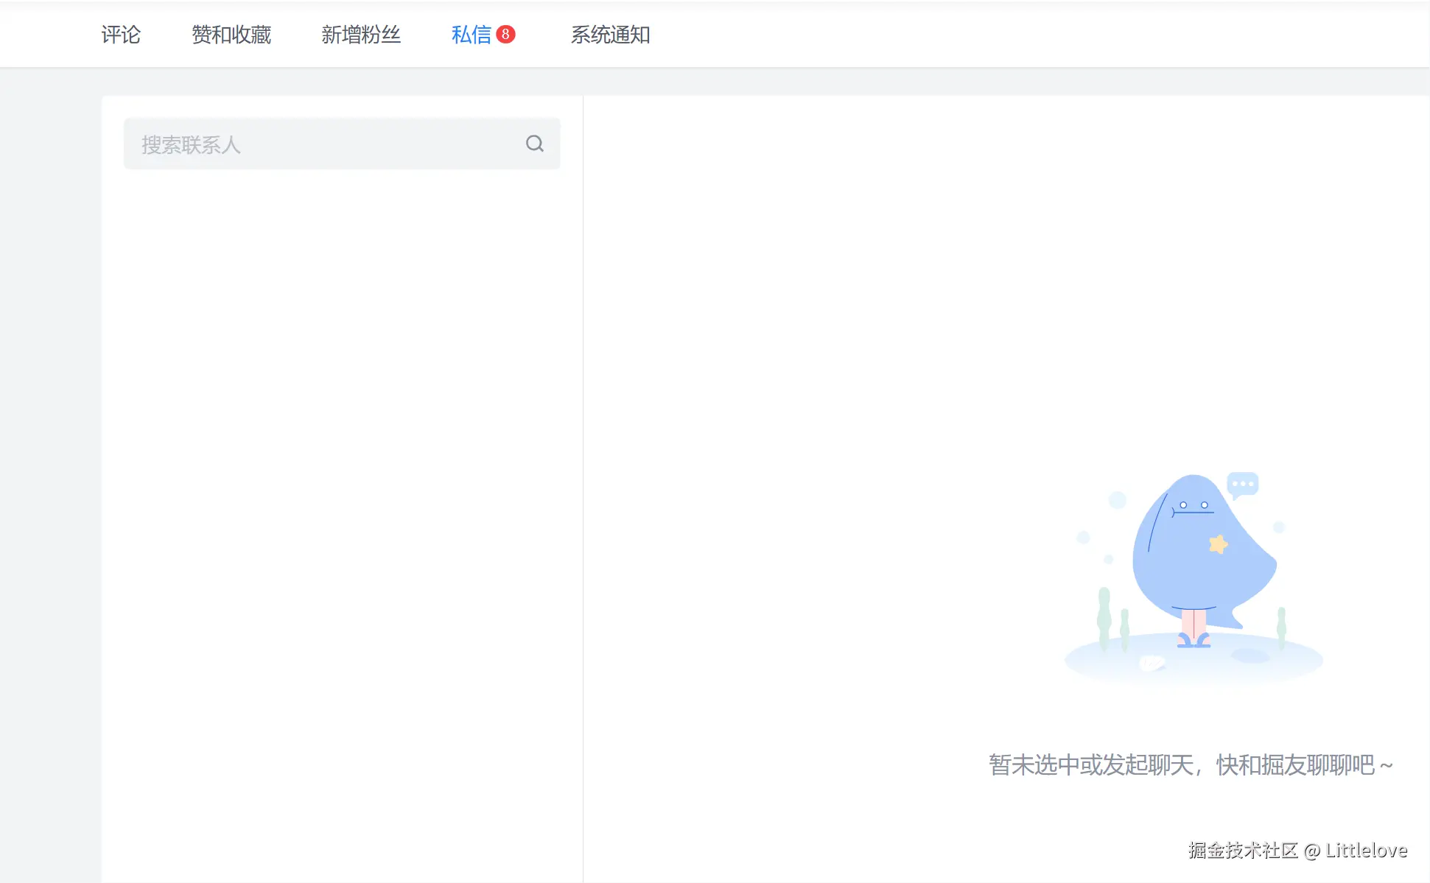Switch to the 赞和收藏 tab
1430x883 pixels.
tap(232, 35)
